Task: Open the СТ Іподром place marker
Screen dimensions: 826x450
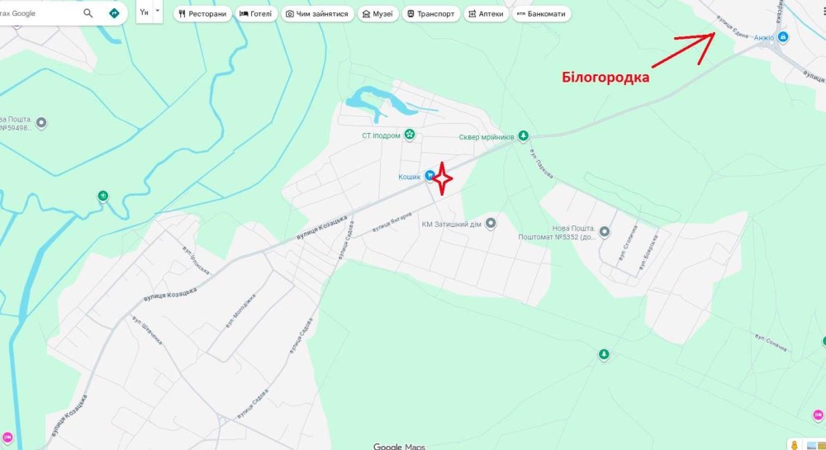Action: coord(410,135)
